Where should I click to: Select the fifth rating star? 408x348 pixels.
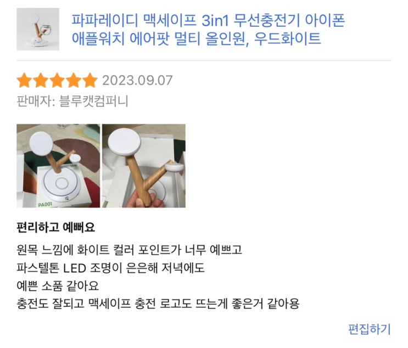pyautogui.click(x=90, y=80)
